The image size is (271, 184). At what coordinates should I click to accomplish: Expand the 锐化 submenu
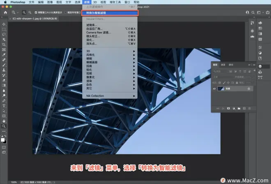pos(110,70)
